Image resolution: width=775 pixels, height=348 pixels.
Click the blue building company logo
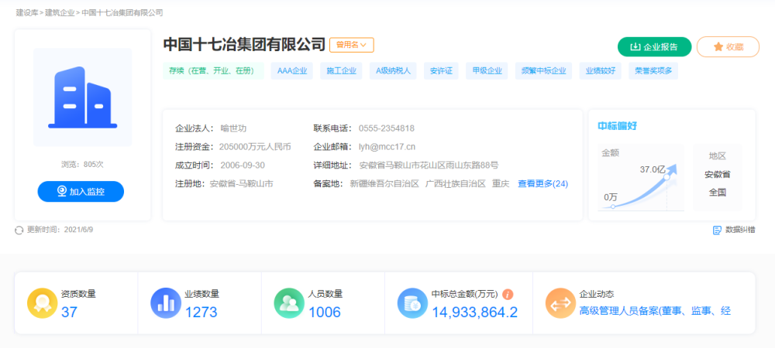[x=83, y=97]
